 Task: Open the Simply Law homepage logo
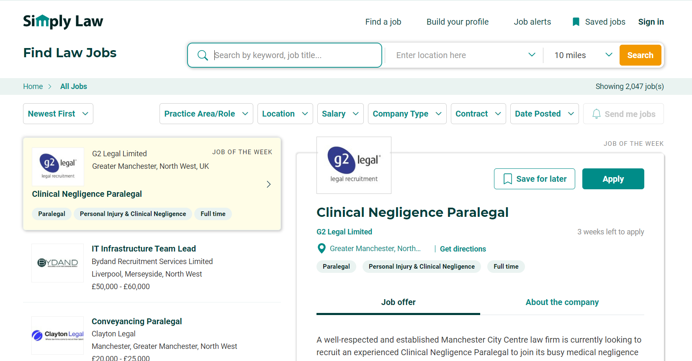point(63,21)
